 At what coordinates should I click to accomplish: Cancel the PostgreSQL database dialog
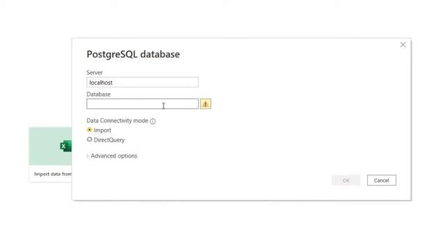(x=382, y=181)
